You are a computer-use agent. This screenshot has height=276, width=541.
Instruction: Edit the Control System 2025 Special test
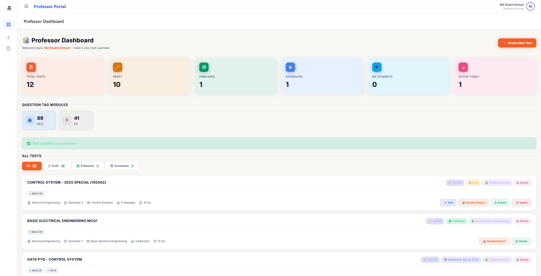tap(448, 202)
